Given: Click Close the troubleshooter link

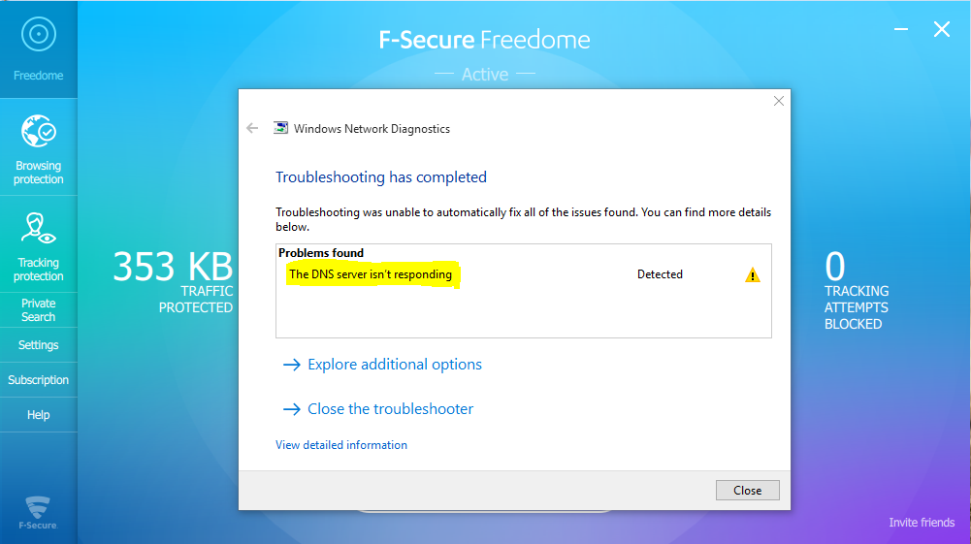Looking at the screenshot, I should pos(390,409).
